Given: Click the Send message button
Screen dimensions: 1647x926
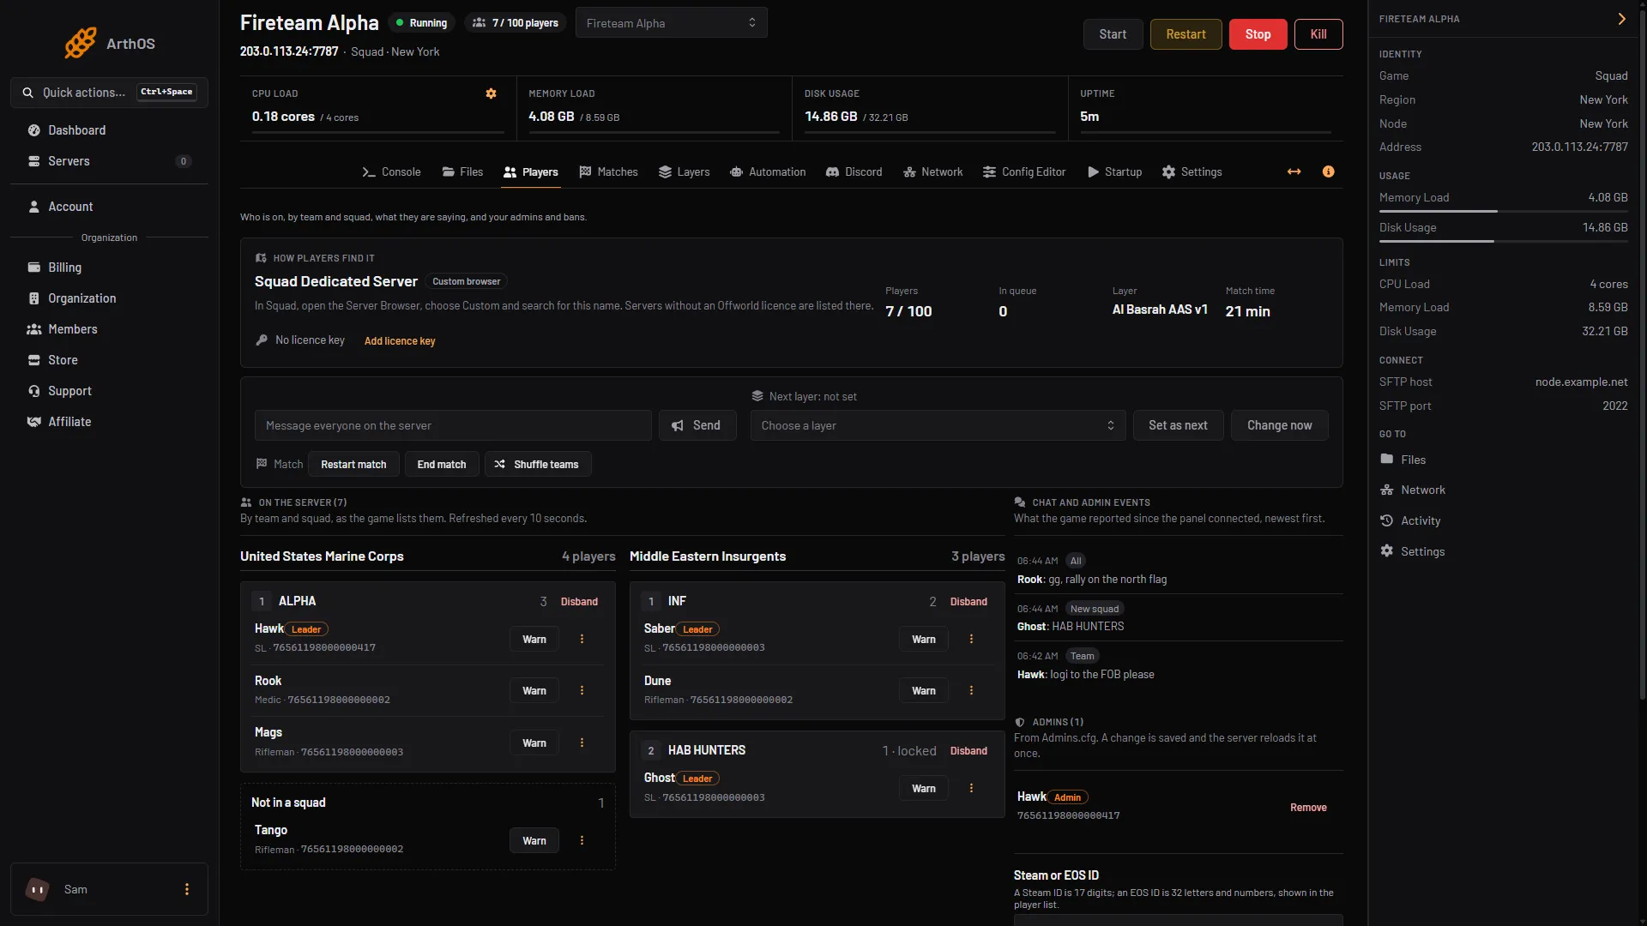Looking at the screenshot, I should pos(697,426).
